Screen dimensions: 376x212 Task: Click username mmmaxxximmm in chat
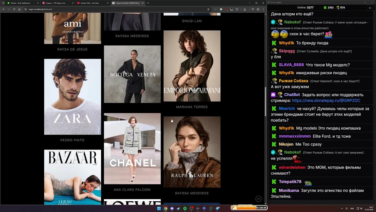pyautogui.click(x=295, y=136)
